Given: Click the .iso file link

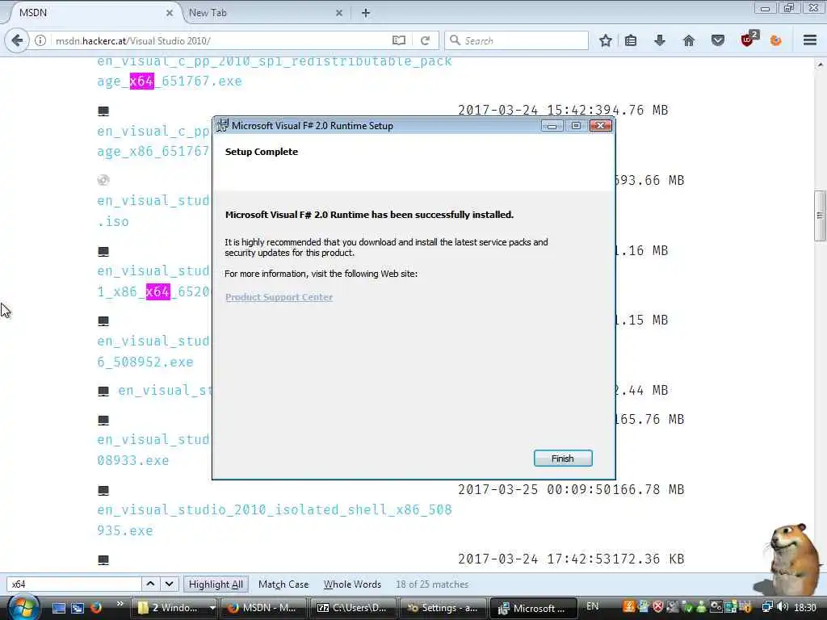Looking at the screenshot, I should click(x=113, y=221).
